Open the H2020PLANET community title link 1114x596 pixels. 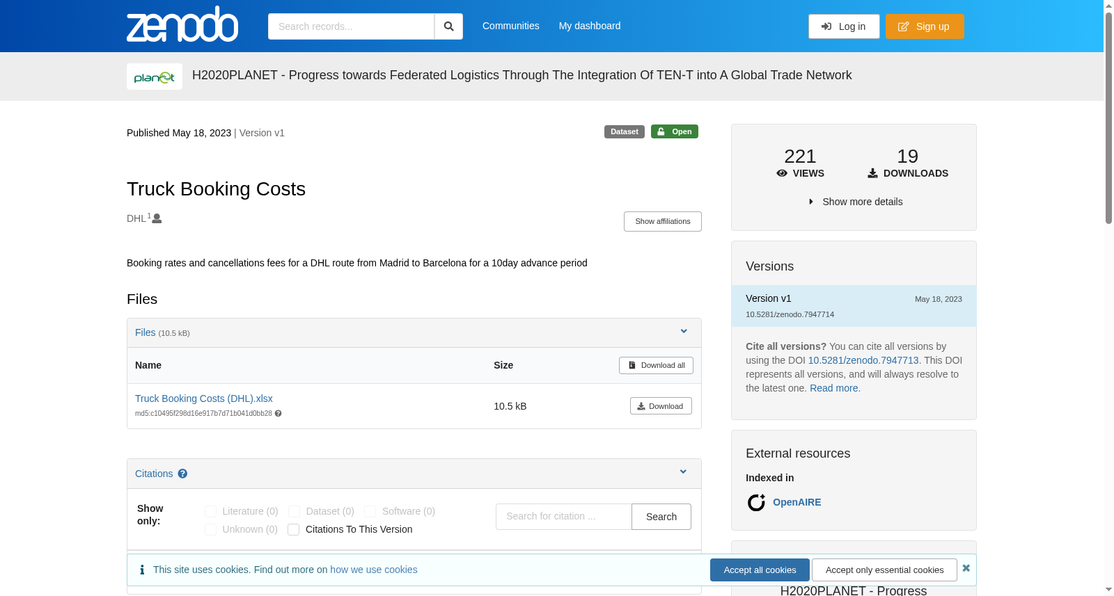(522, 75)
